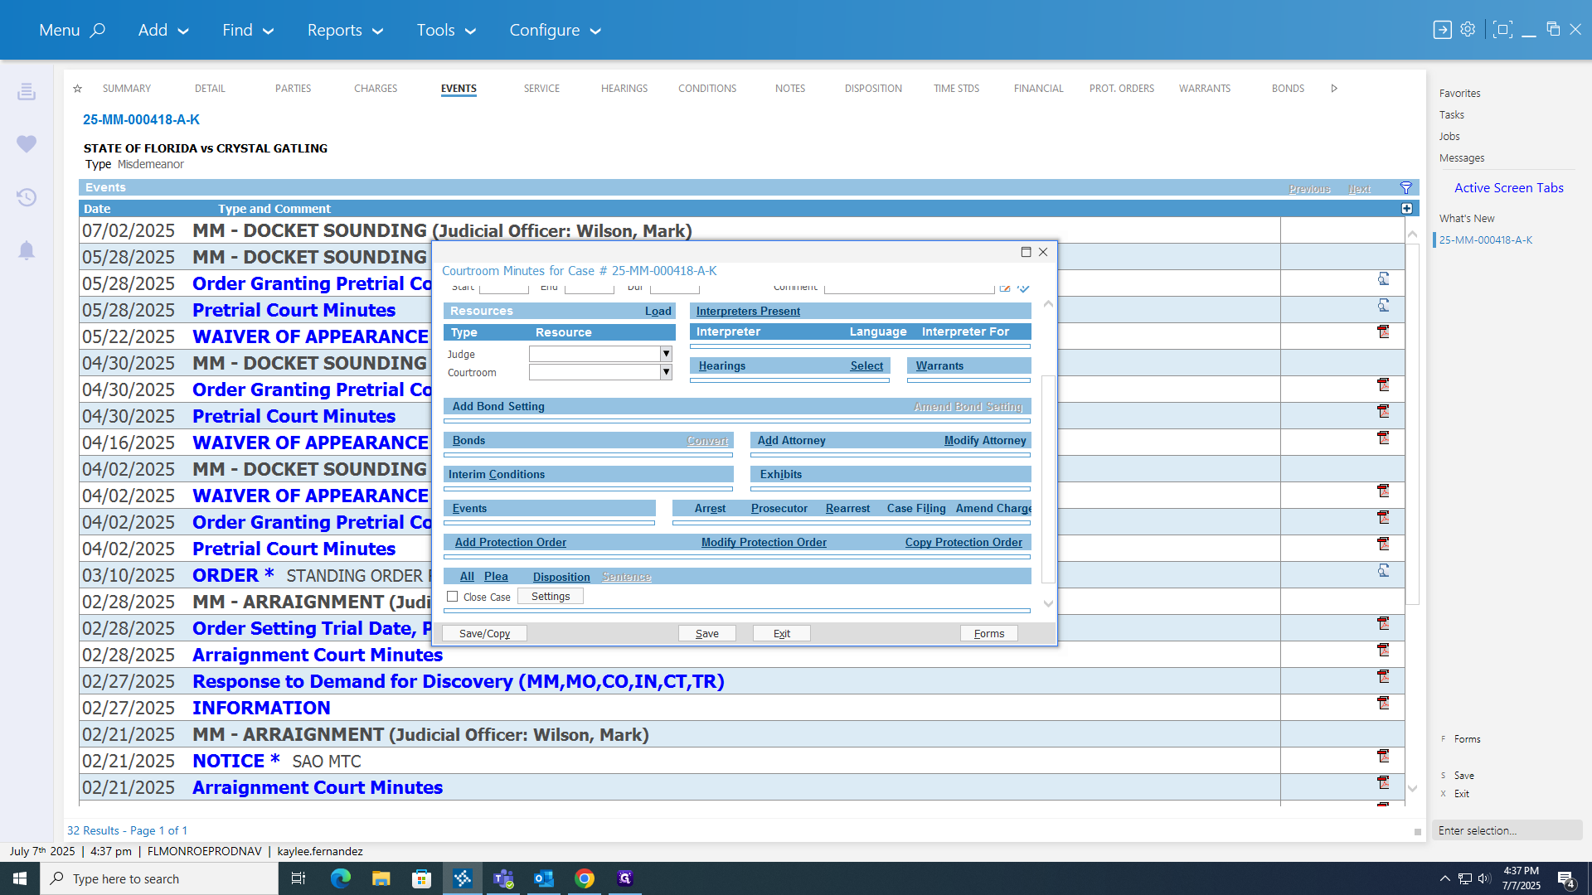Image resolution: width=1592 pixels, height=895 pixels.
Task: Click the Save button in Courtroom Minutes
Action: click(707, 633)
